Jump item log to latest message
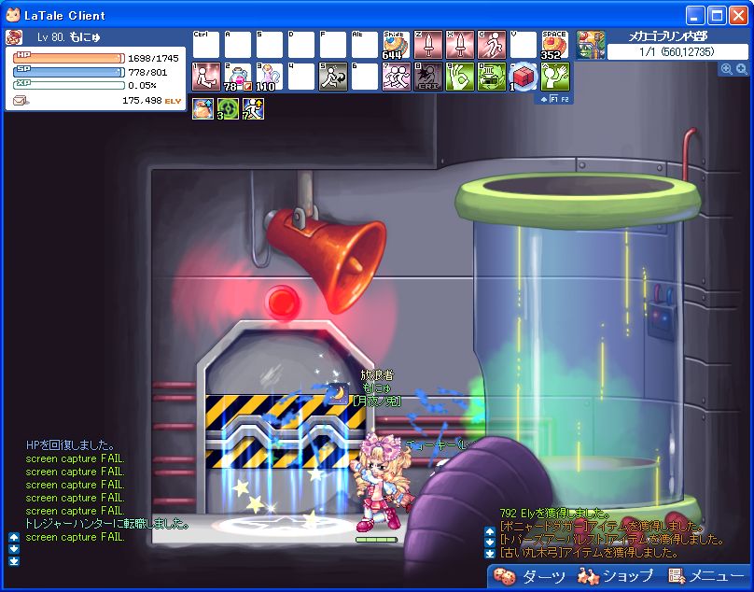The height and width of the screenshot is (592, 754). (x=490, y=554)
